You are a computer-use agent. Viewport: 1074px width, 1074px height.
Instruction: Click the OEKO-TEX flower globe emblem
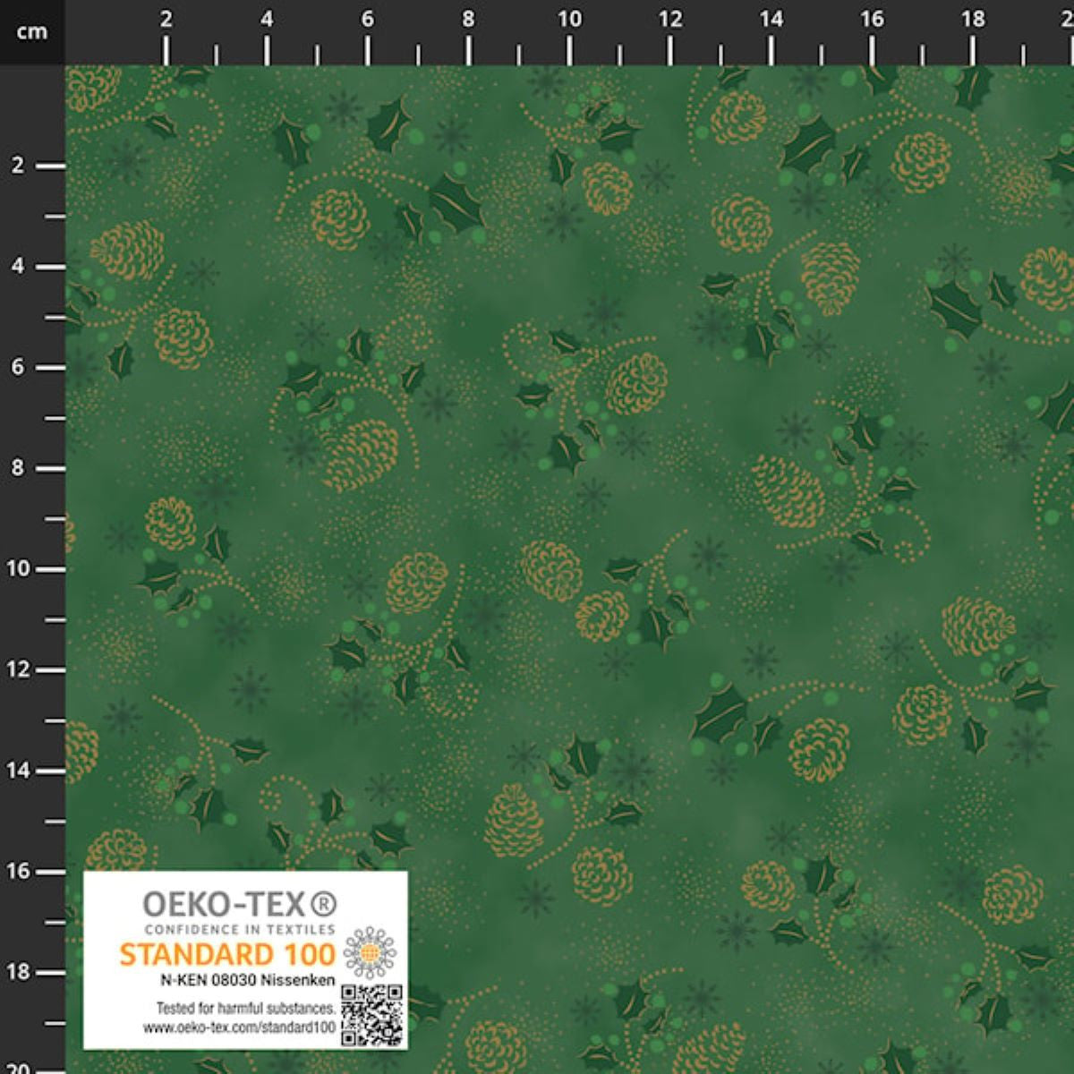click(x=370, y=952)
